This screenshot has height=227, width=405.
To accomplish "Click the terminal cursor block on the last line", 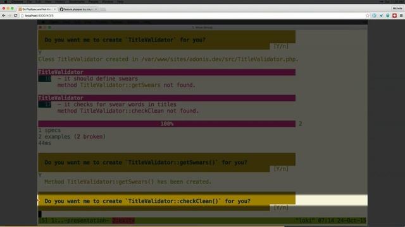I will (x=40, y=214).
